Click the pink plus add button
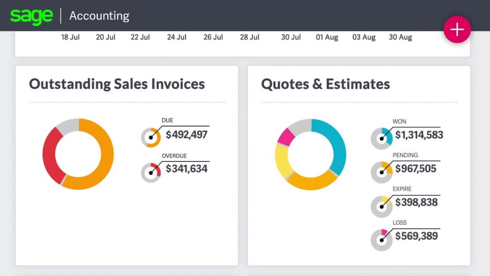This screenshot has width=490, height=276. [457, 29]
